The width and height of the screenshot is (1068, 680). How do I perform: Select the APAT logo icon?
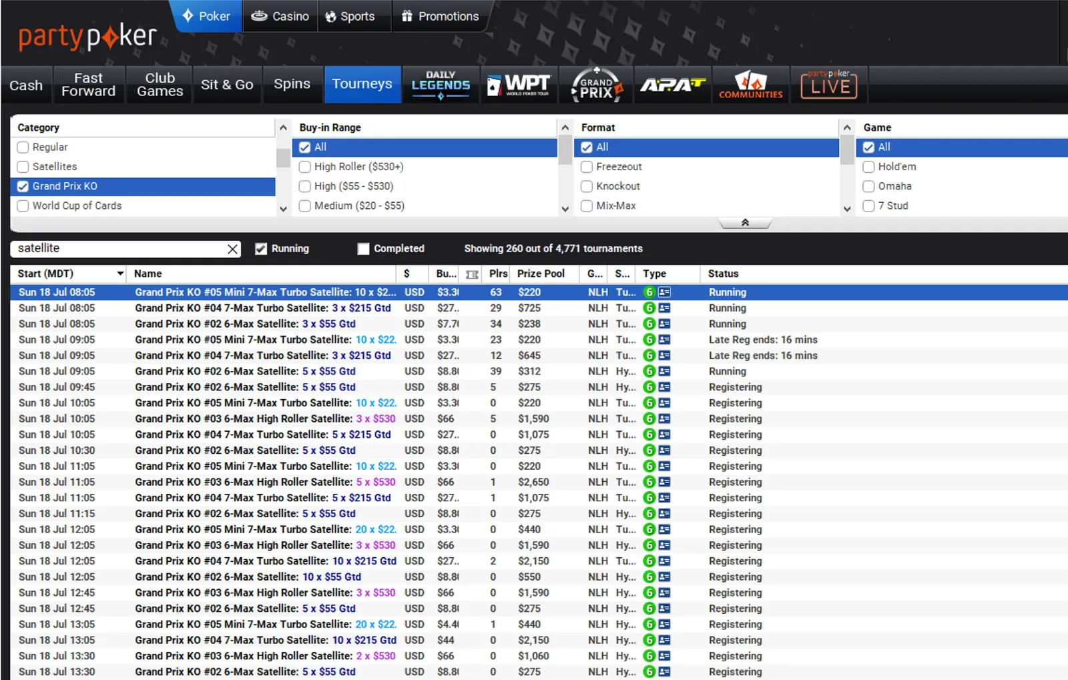(672, 85)
